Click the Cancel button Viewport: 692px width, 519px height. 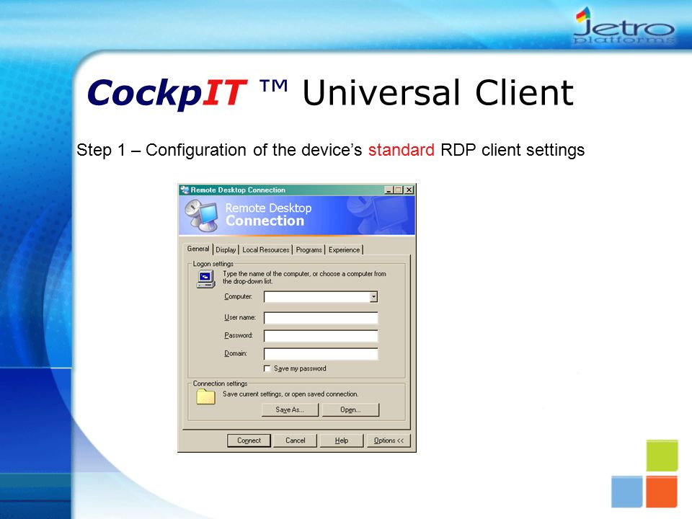tap(296, 440)
